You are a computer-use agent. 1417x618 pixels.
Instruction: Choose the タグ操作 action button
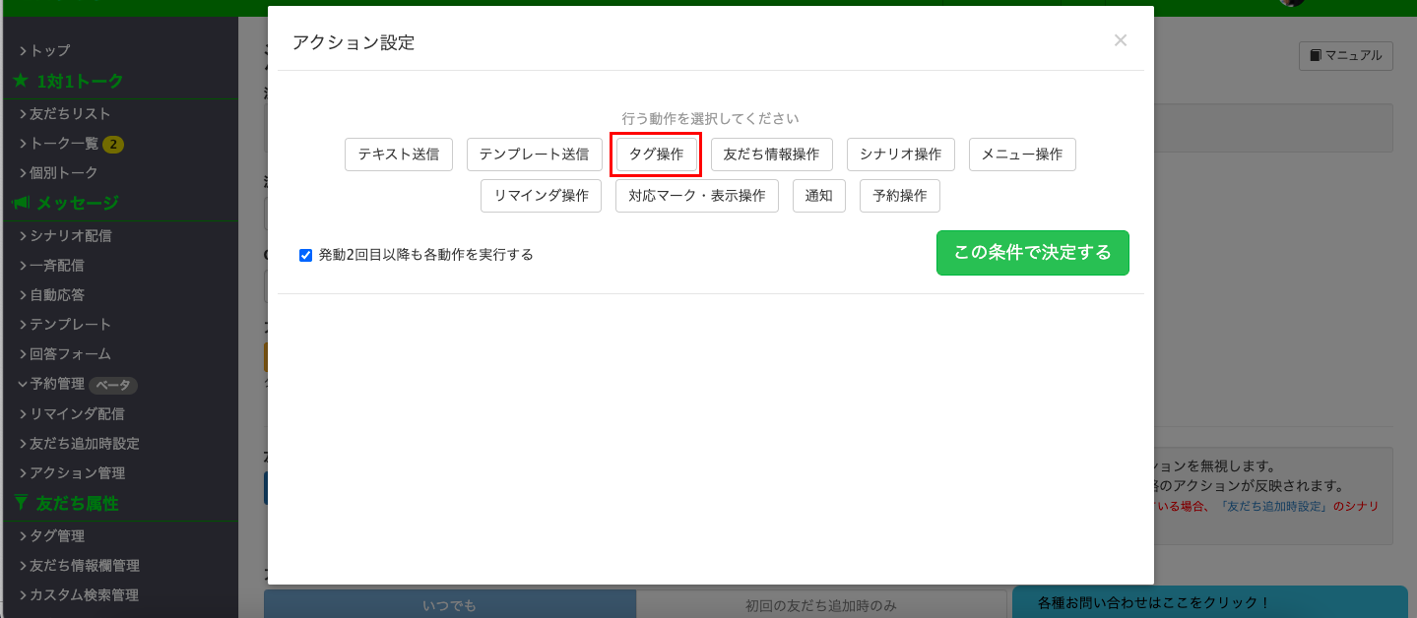click(656, 154)
